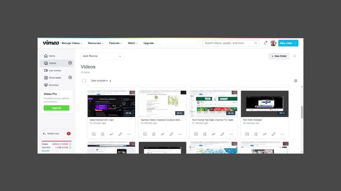Expand the Manage Videos menu

click(x=72, y=43)
